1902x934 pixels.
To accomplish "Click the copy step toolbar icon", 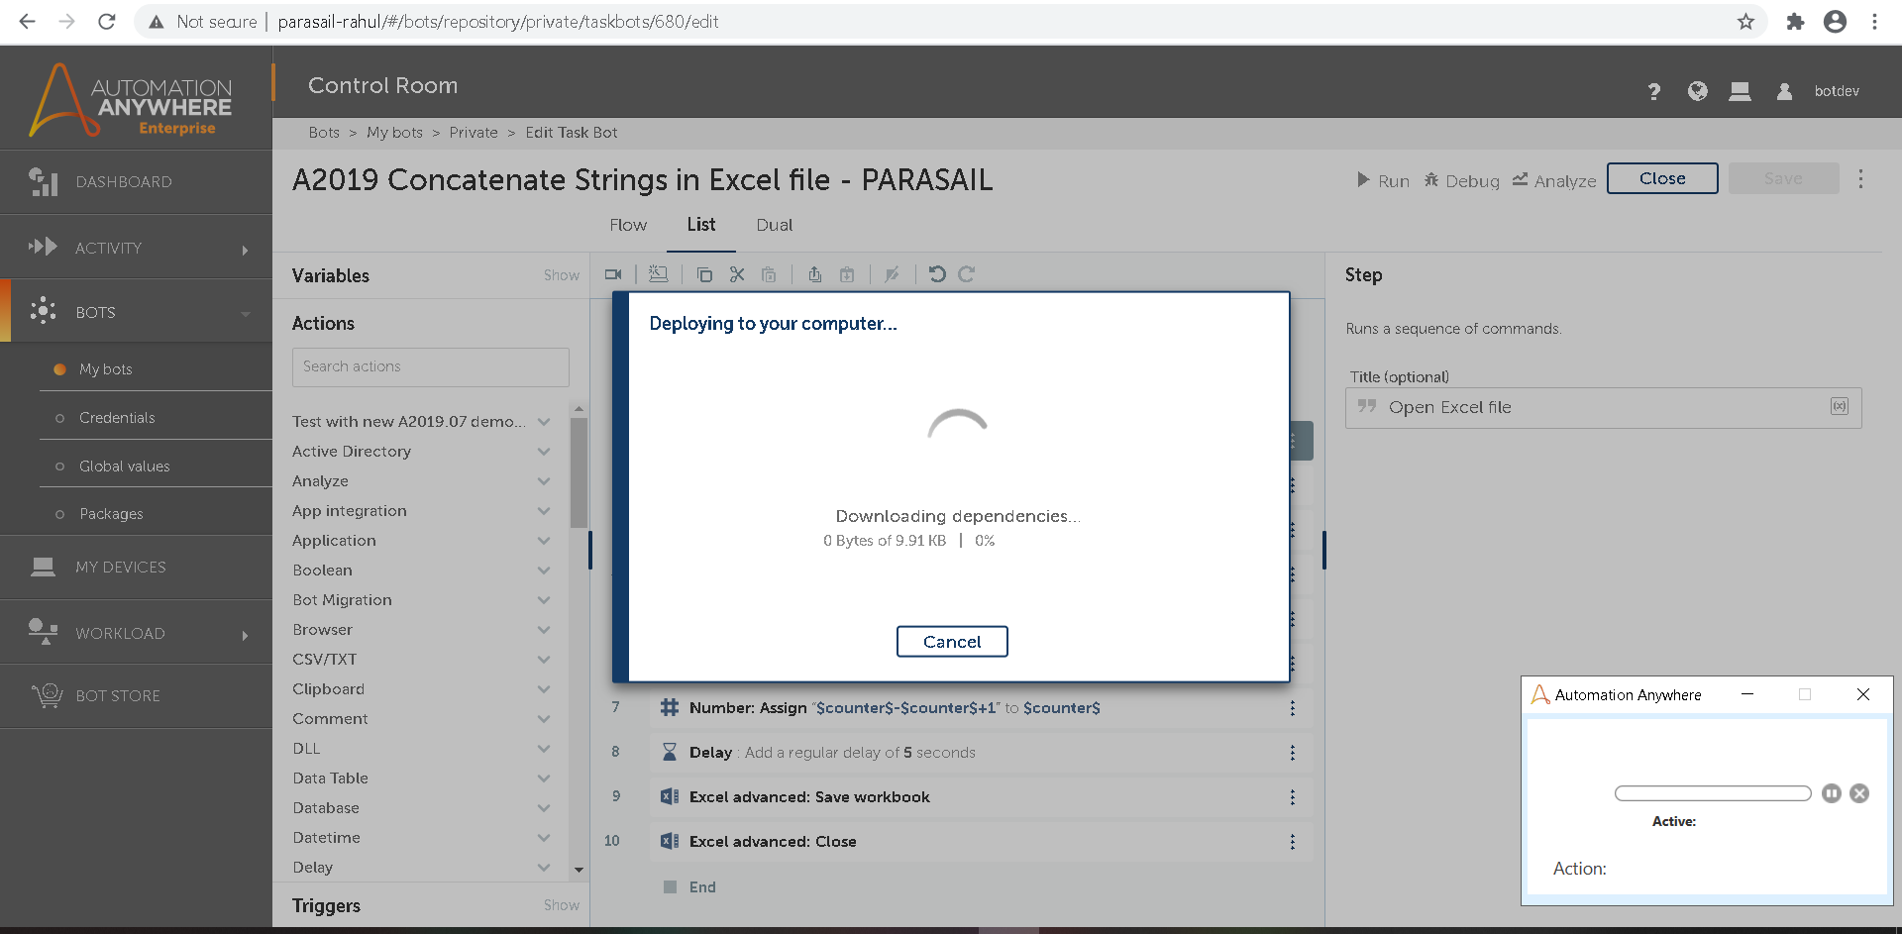I will click(x=704, y=274).
